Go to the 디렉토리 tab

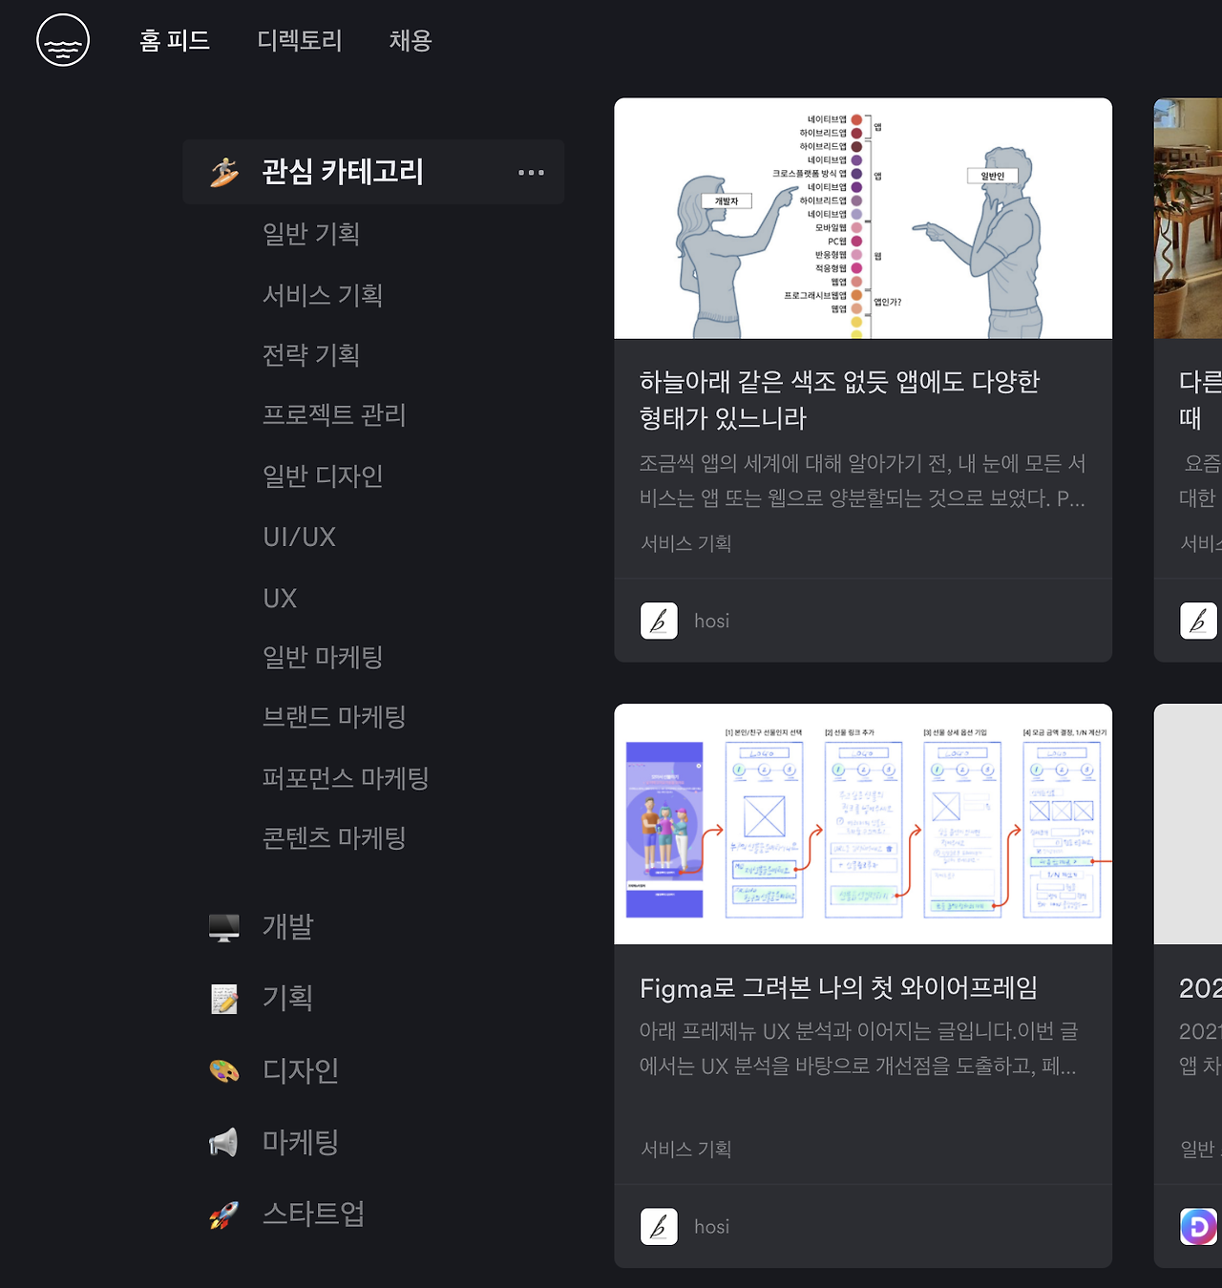(x=300, y=40)
